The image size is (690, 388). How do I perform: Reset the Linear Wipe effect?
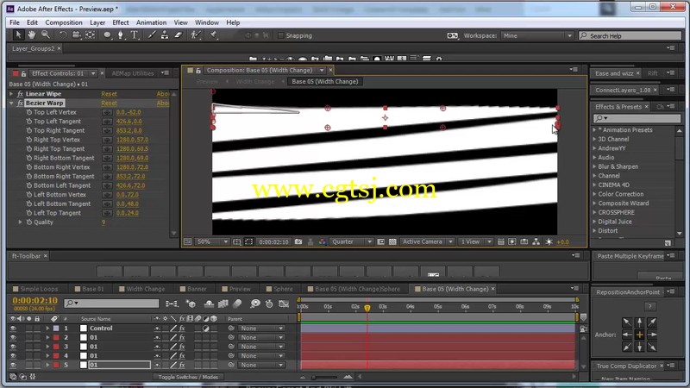pos(110,94)
